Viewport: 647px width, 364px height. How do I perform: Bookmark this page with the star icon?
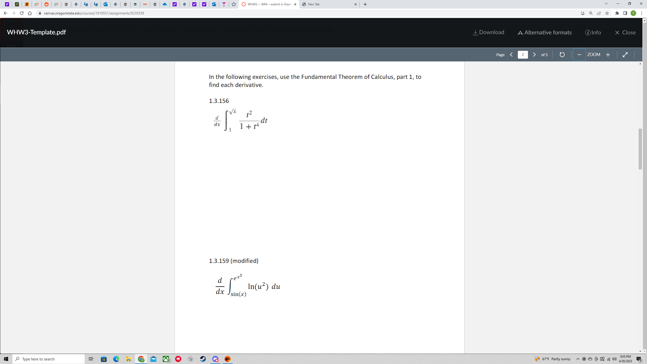[607, 13]
